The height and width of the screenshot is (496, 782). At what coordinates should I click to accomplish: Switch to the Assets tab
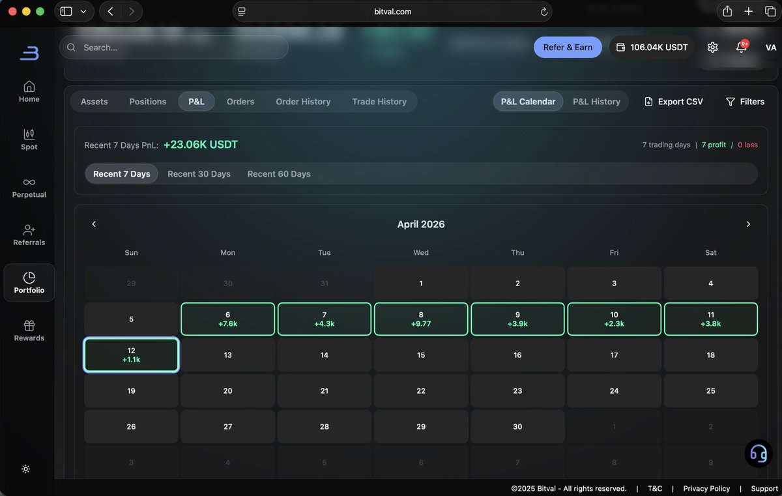point(94,102)
